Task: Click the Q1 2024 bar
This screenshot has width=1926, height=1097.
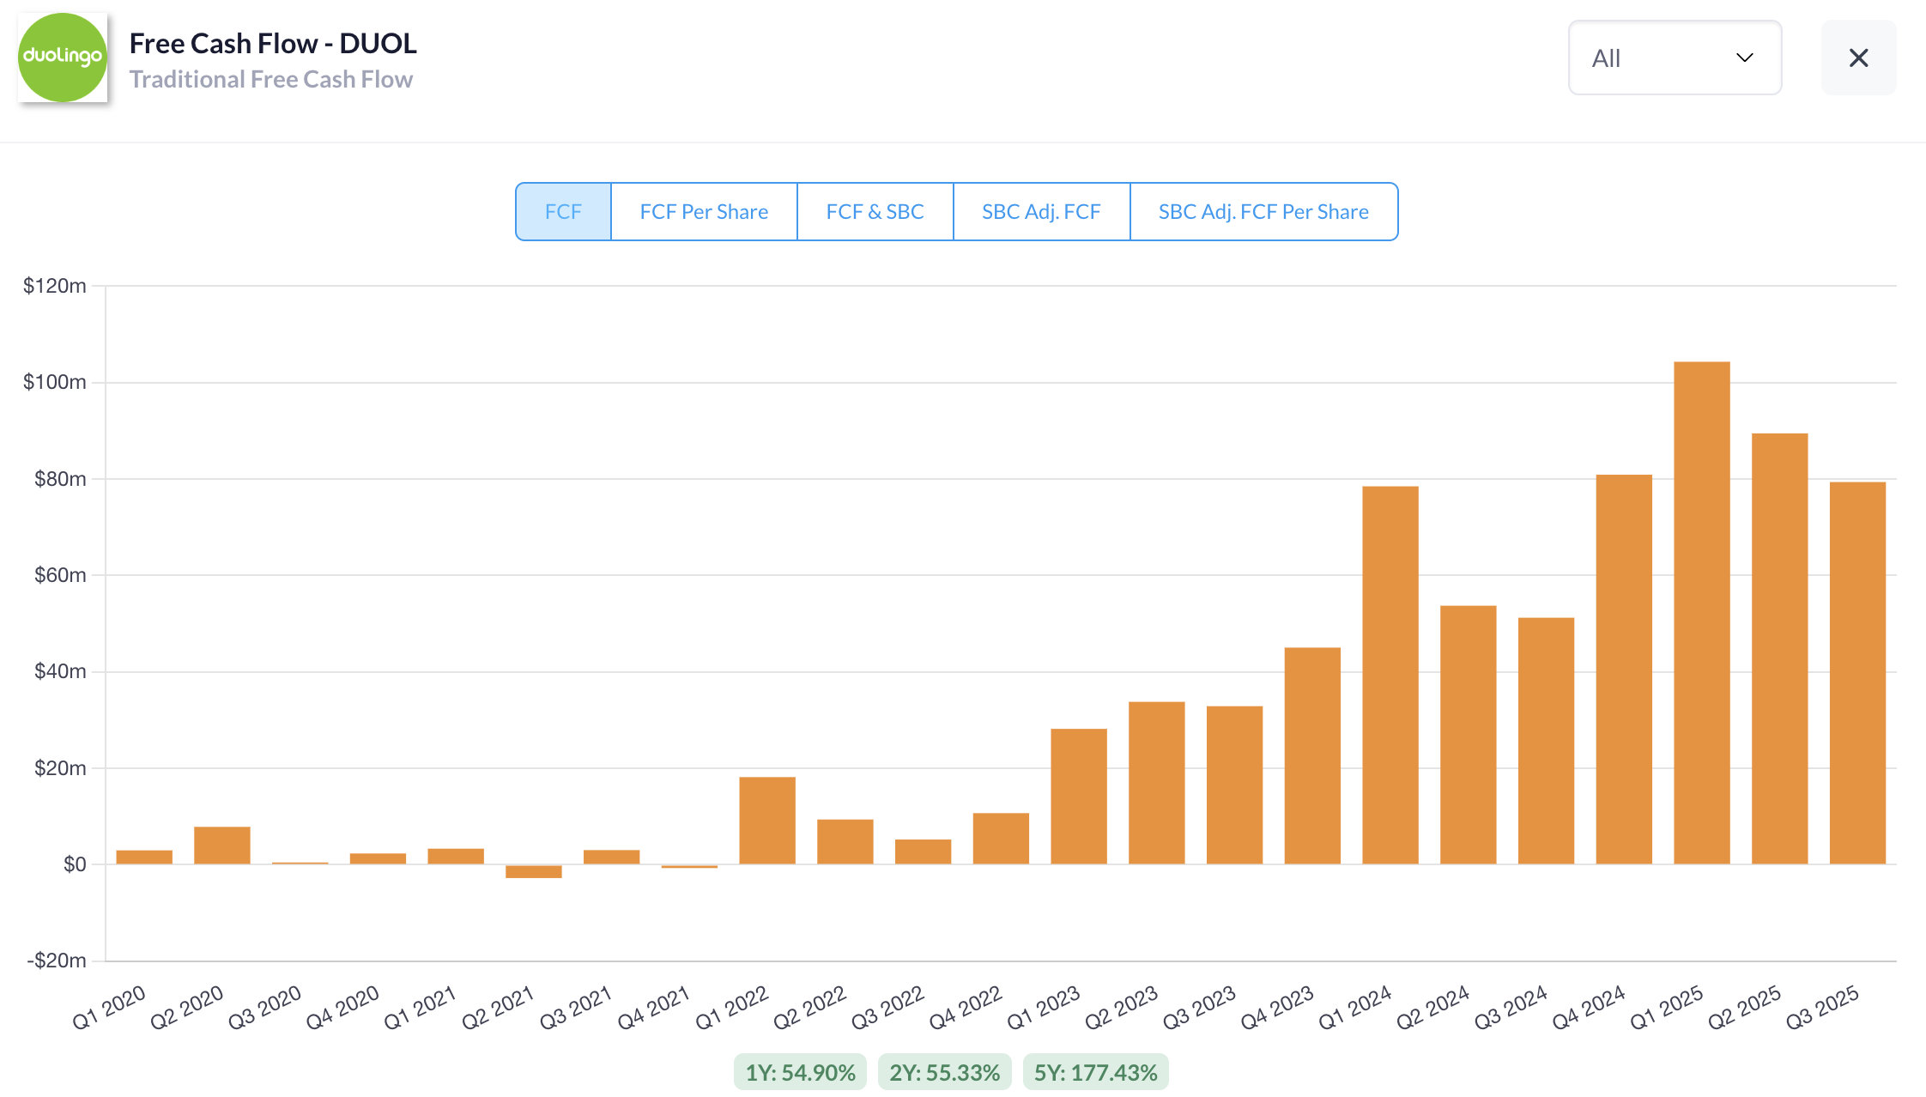Action: [1390, 675]
